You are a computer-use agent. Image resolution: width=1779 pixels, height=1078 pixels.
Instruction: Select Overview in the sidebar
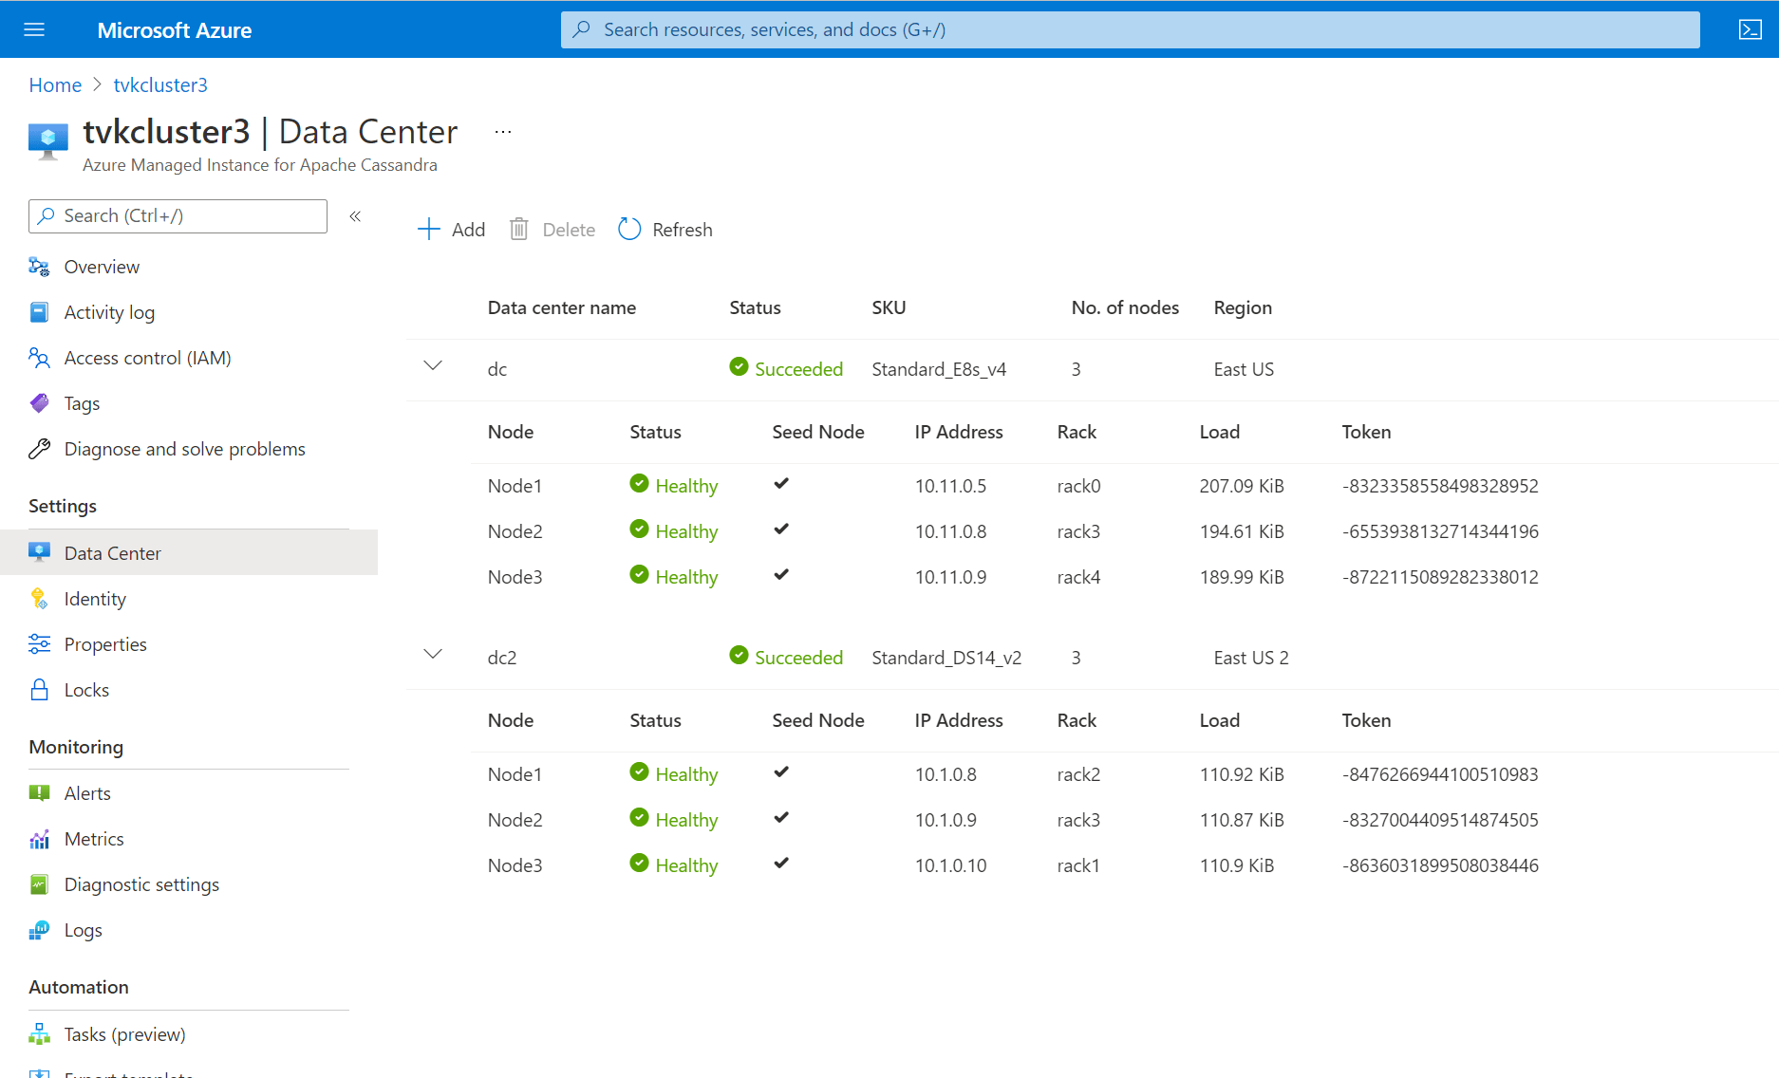pos(101,267)
